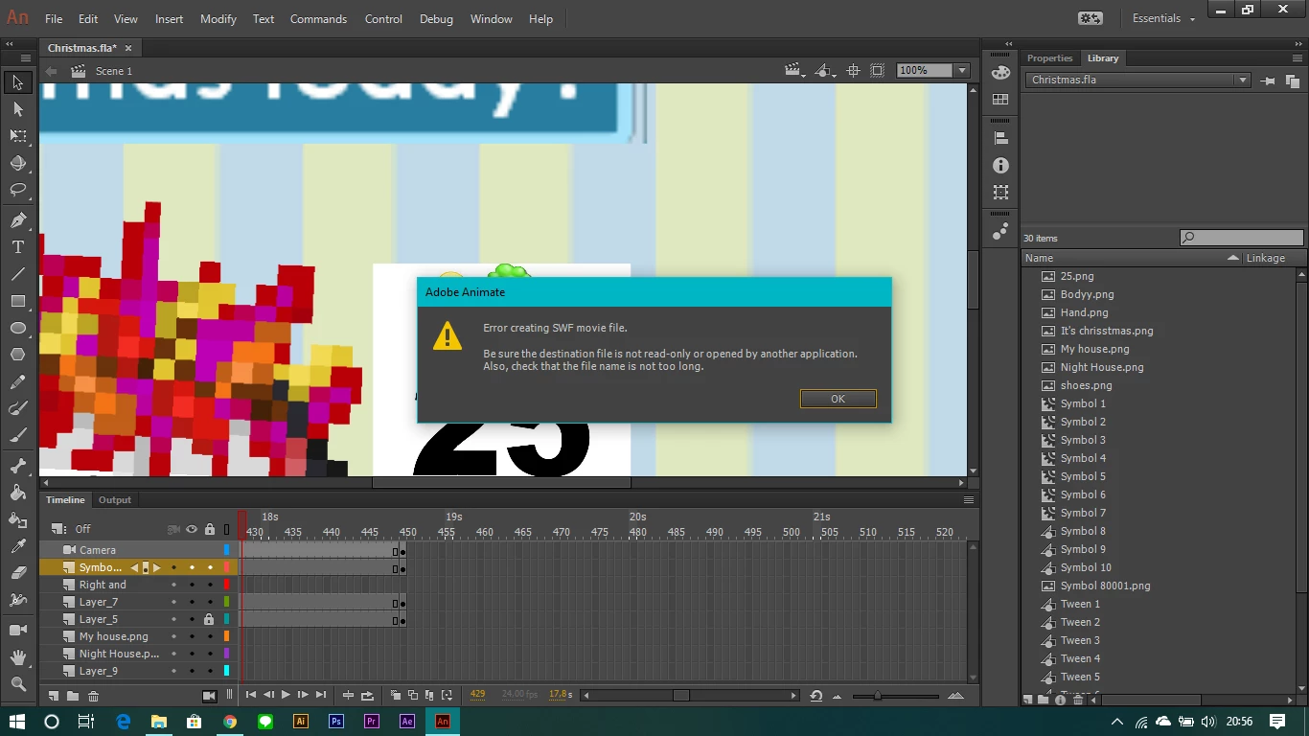Toggle outline color of Camera layer
The image size is (1309, 736).
(x=226, y=550)
